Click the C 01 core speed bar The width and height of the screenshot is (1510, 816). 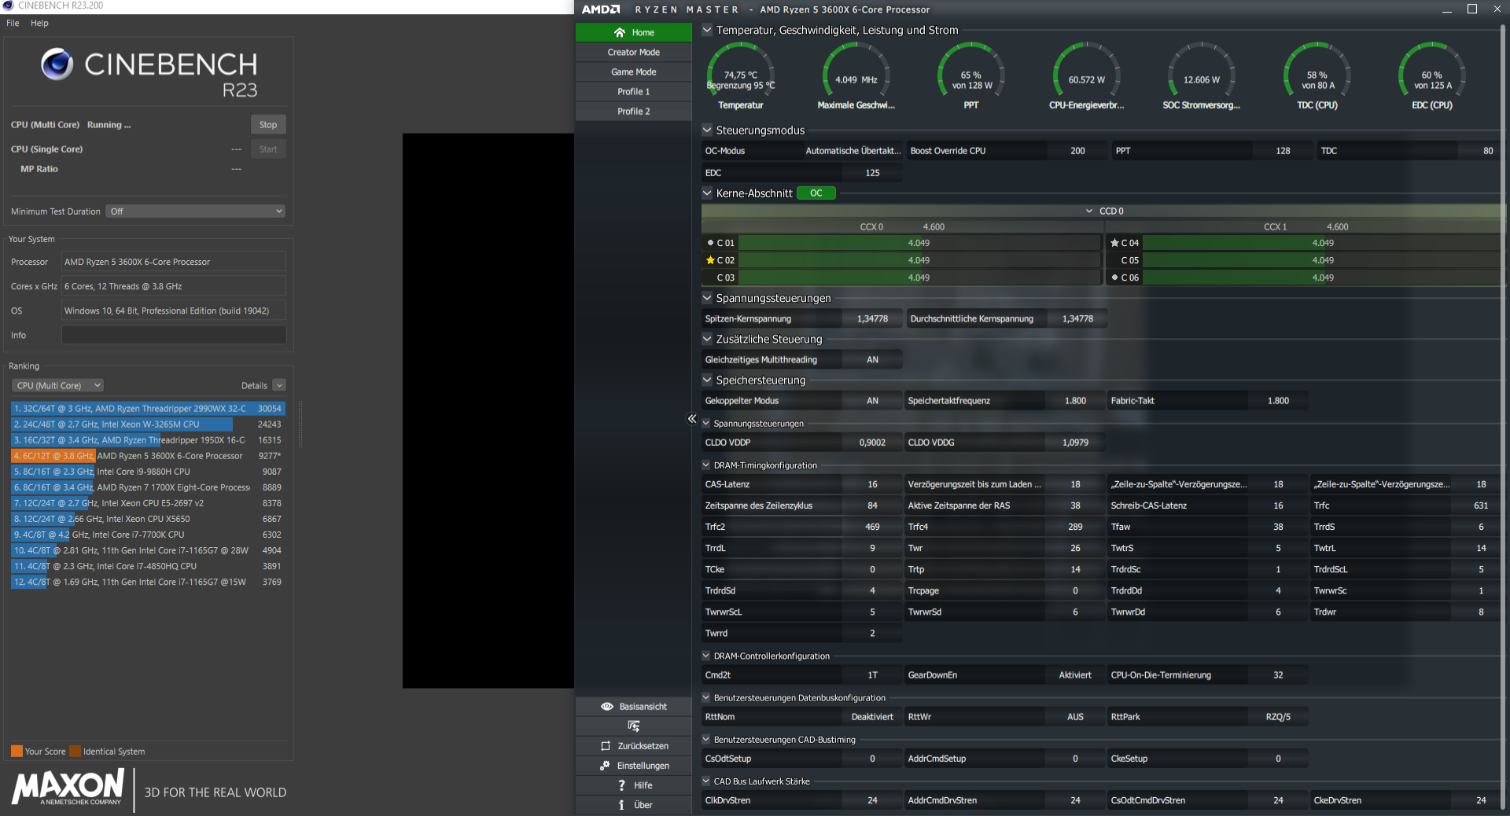(x=919, y=243)
